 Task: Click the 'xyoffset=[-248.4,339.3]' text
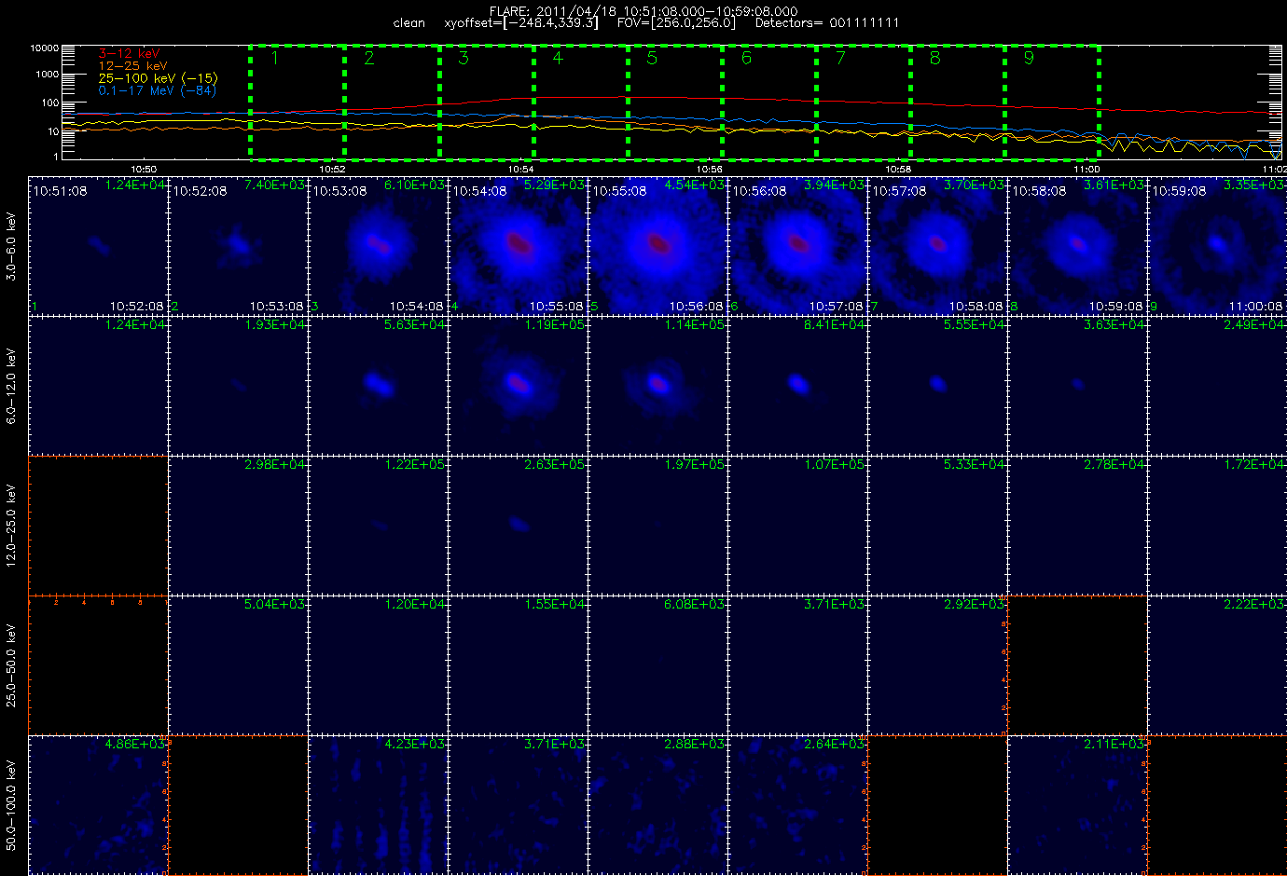pyautogui.click(x=521, y=22)
